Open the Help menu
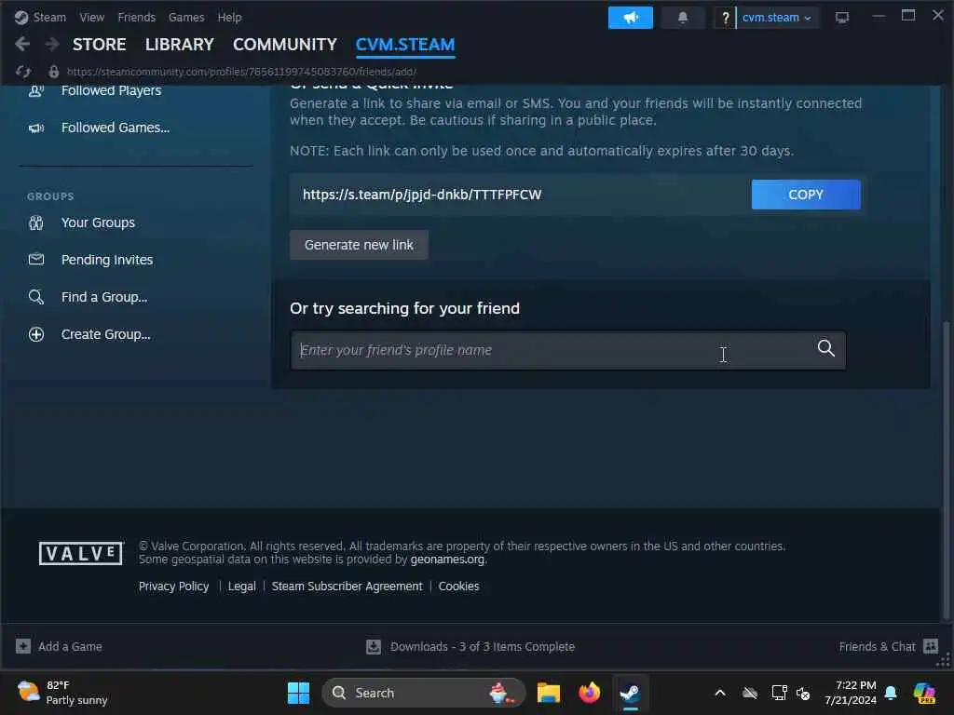Viewport: 954px width, 715px height. click(x=229, y=18)
